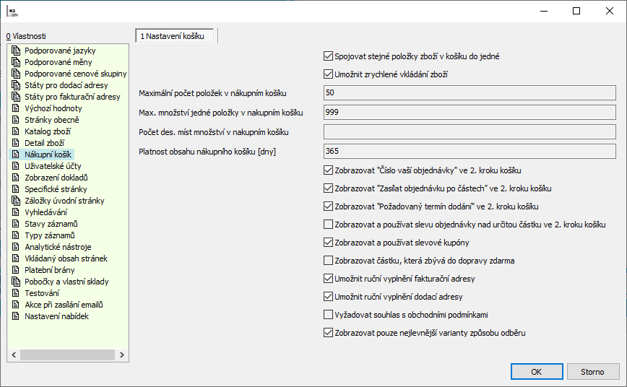Click the left arrow of the tree scrollbar
Image resolution: width=627 pixels, height=387 pixels.
[14, 355]
